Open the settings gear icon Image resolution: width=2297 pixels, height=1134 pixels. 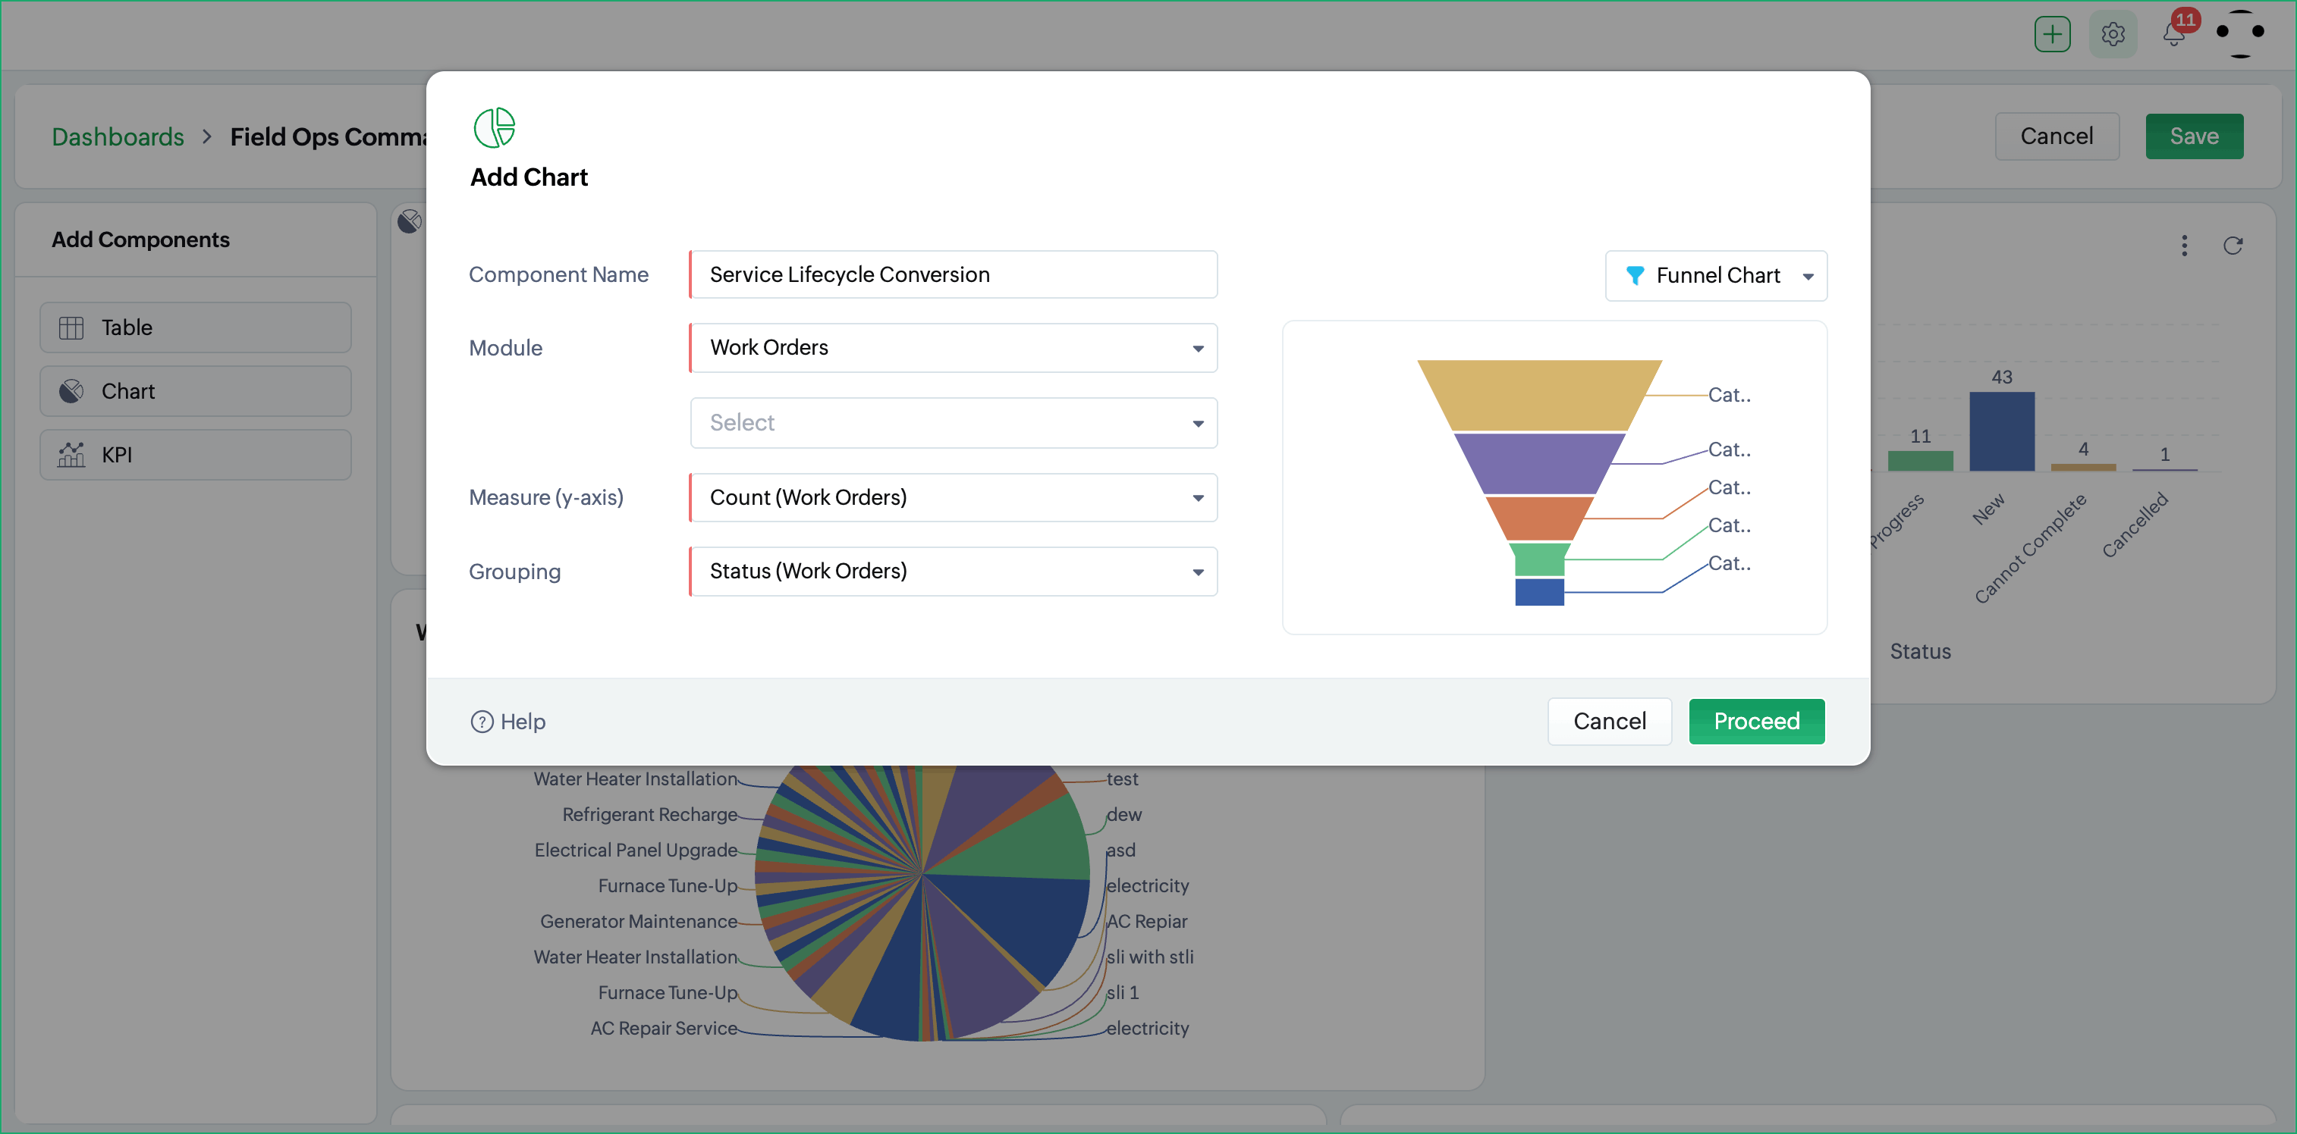pyautogui.click(x=2113, y=34)
